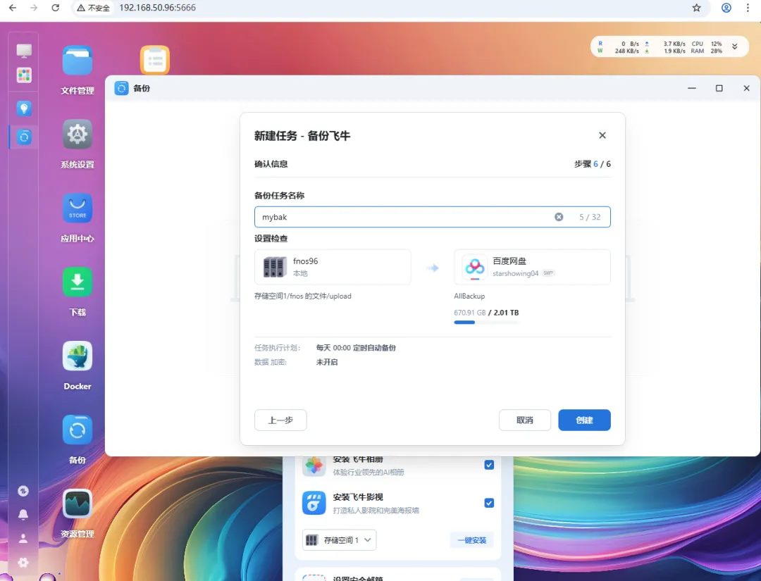
Task: Uncheck 安装飞牛影视 checkbox
Action: coord(489,503)
